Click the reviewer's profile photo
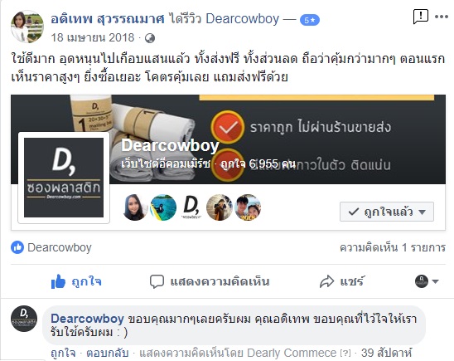Viewport: 454px width, 361px height. click(27, 27)
